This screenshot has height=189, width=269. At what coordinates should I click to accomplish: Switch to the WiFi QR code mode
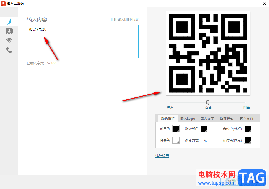9,40
